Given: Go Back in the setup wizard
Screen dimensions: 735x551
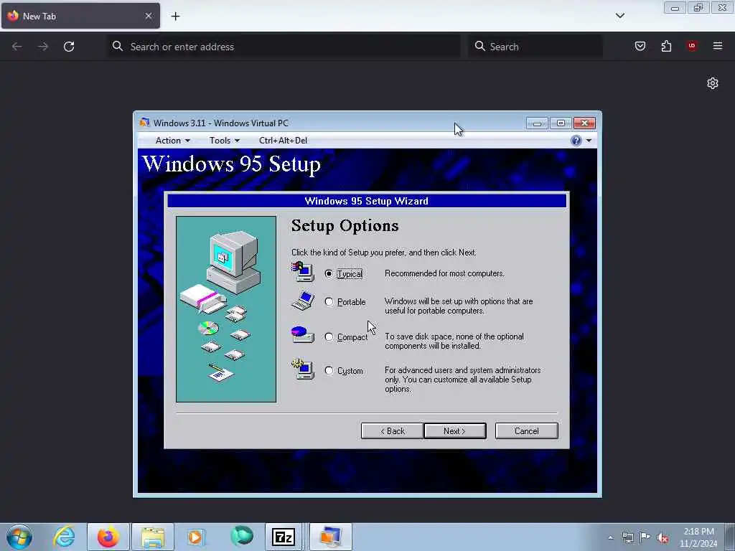Looking at the screenshot, I should pyautogui.click(x=393, y=431).
